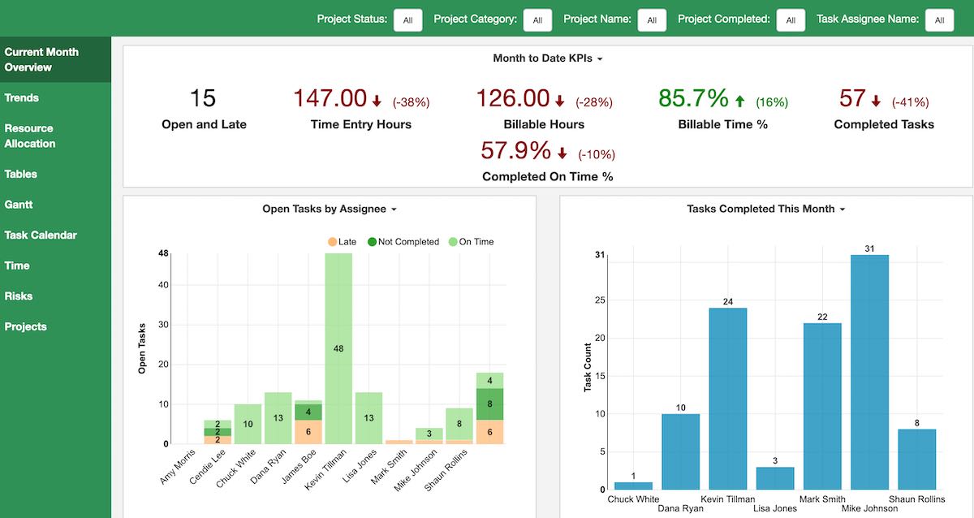
Task: Toggle the Late legend series off
Action: click(341, 241)
